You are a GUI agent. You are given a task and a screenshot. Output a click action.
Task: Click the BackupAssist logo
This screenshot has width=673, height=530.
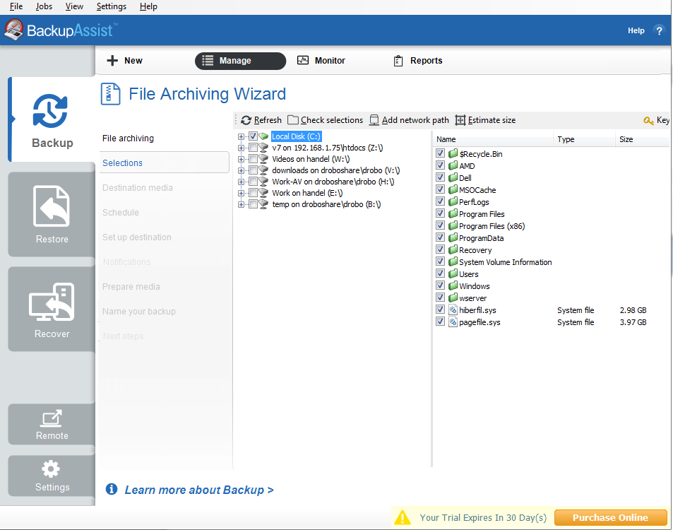(60, 30)
